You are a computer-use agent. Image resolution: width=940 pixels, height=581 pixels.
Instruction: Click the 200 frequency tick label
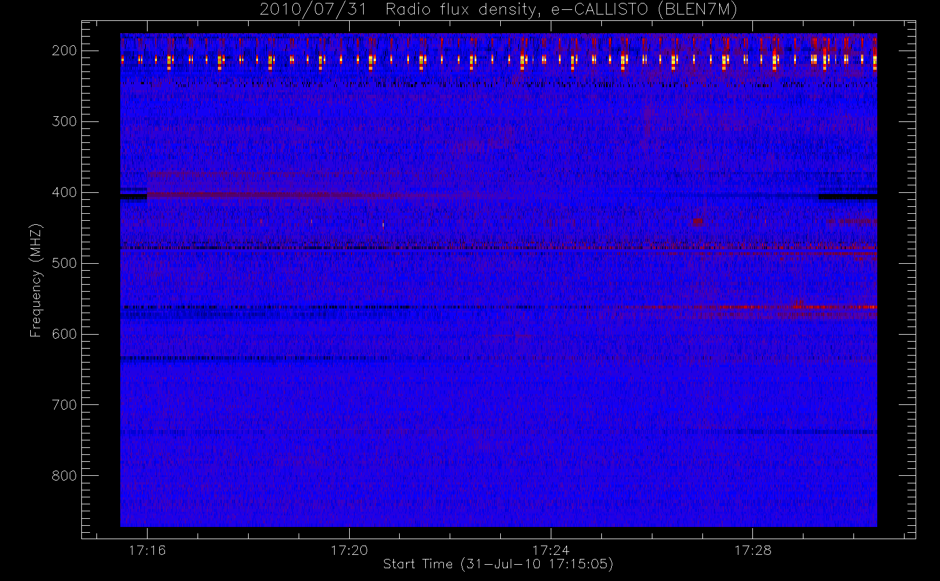(x=64, y=51)
